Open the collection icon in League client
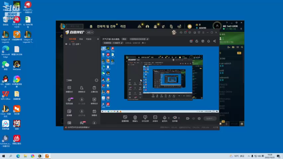 tap(155, 26)
